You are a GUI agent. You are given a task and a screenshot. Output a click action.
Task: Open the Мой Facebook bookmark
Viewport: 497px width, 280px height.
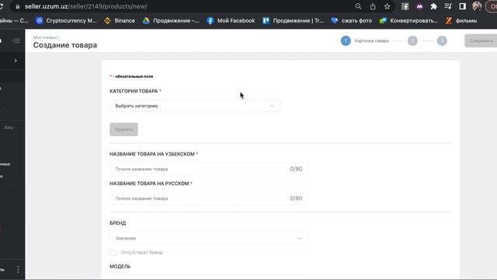[231, 21]
